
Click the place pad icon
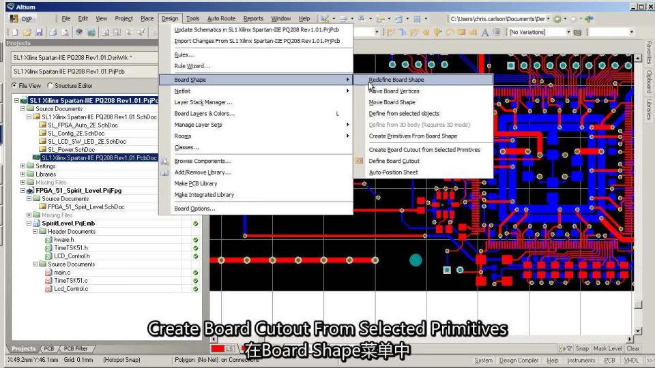click(426, 32)
